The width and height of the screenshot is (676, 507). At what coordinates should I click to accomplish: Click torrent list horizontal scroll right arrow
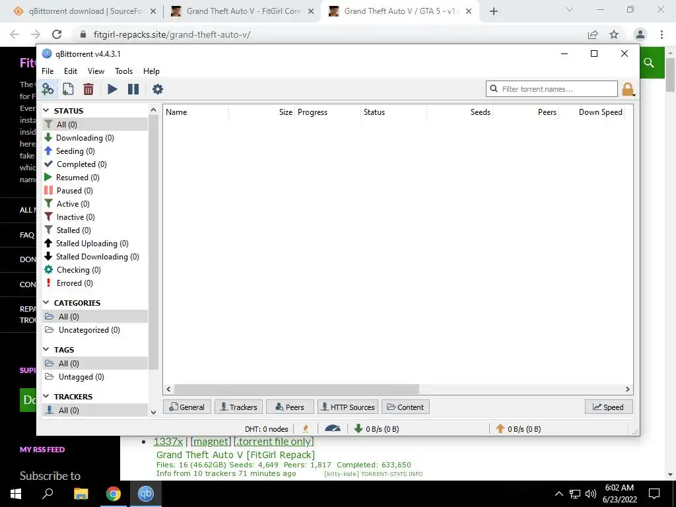628,389
